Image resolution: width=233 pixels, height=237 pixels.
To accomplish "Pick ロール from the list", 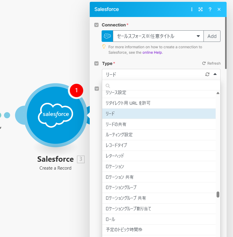I will [x=159, y=219].
